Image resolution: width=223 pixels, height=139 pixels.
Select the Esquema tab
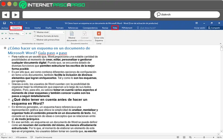click(x=16, y=28)
